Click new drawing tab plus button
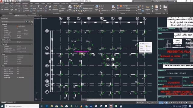Image resolution: width=193 pixels, height=108 pixels. pos(41,16)
